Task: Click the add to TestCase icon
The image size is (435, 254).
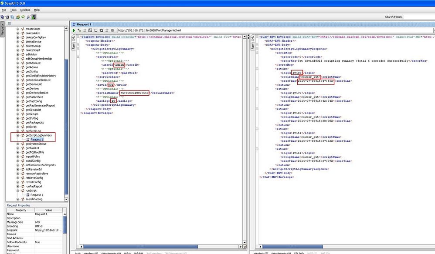Action: click(79, 30)
